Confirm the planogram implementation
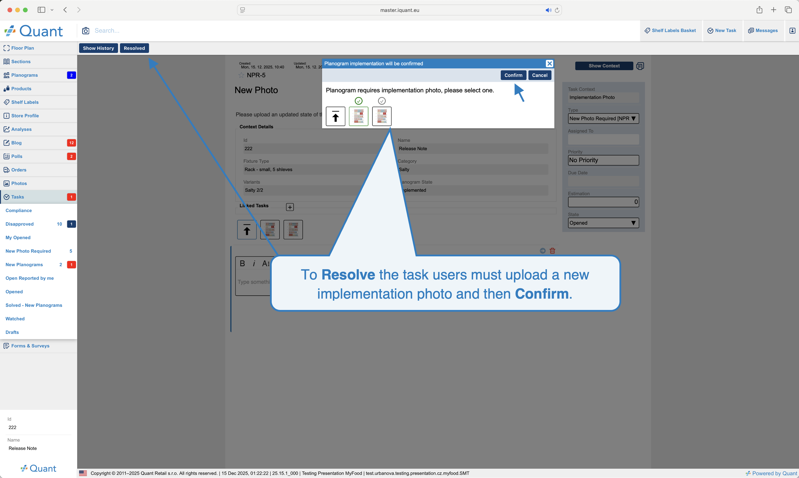The height and width of the screenshot is (478, 799). click(513, 75)
